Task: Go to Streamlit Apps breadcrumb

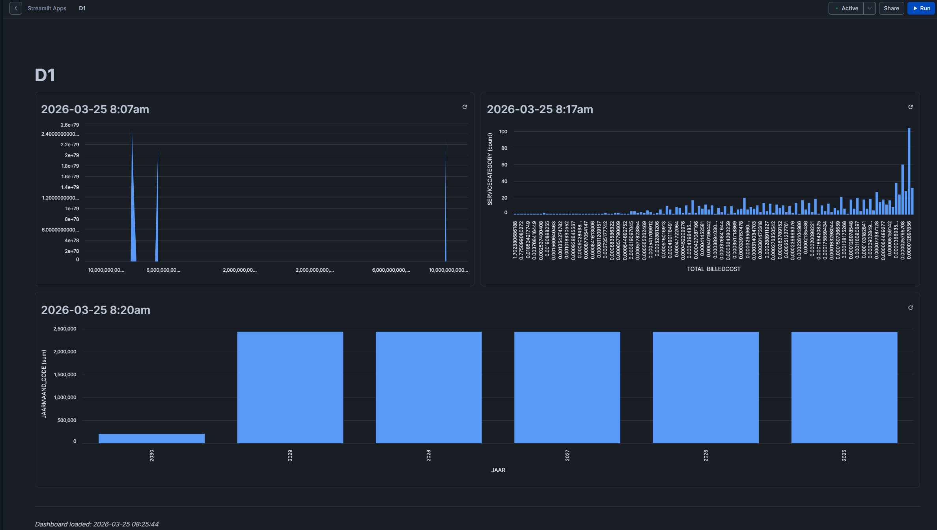Action: (47, 8)
